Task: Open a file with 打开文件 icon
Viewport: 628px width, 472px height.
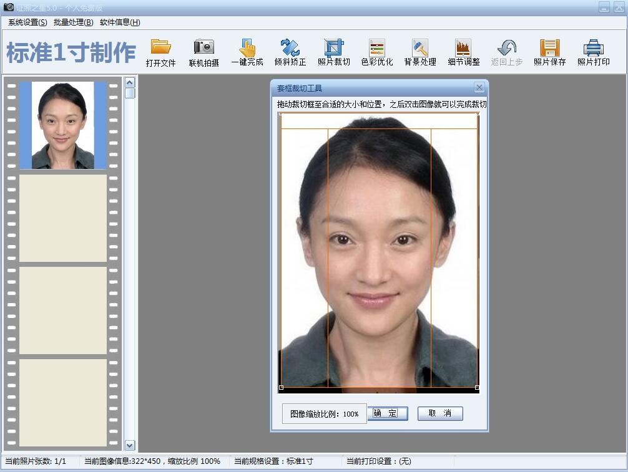Action: pos(160,53)
